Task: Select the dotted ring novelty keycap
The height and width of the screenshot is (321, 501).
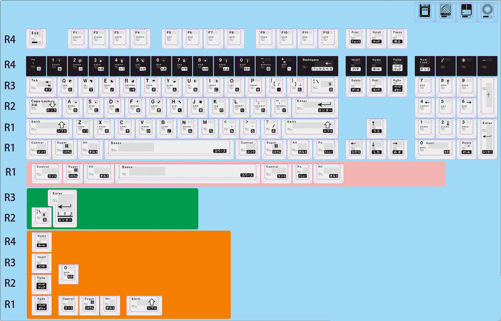Action: pos(487,11)
